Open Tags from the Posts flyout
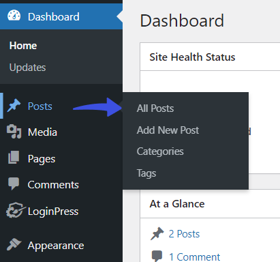This screenshot has width=280, height=262. tap(146, 173)
